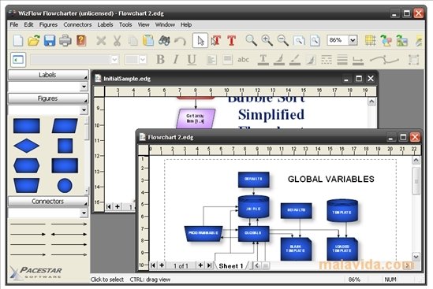
Task: Click the zoom in magnifier icon
Action: (x=267, y=40)
